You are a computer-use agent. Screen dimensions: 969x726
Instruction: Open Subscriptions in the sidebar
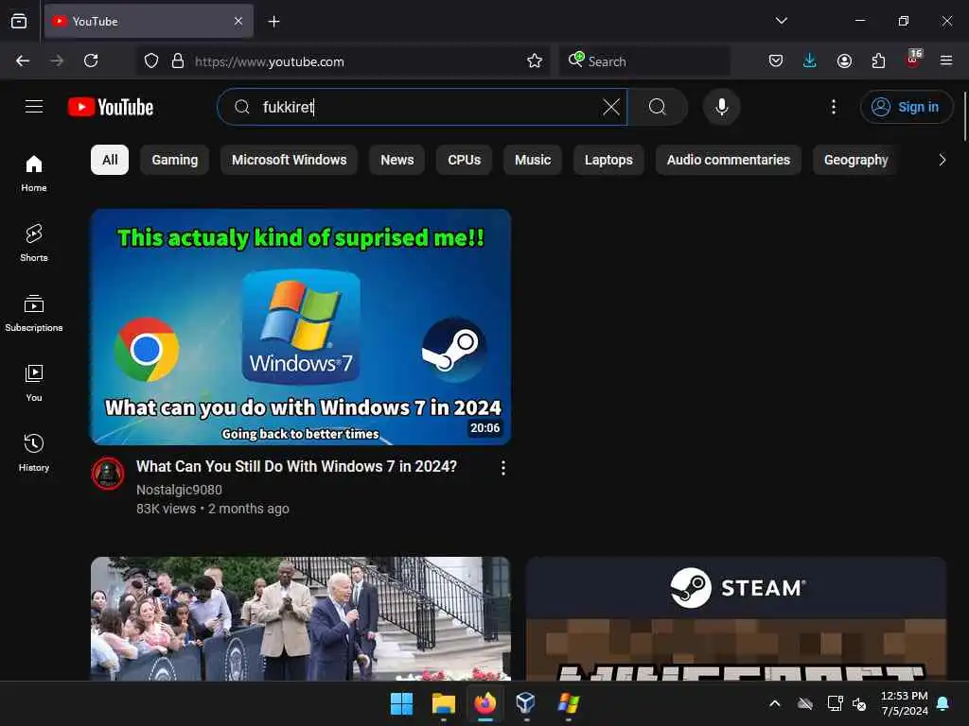[x=34, y=313]
